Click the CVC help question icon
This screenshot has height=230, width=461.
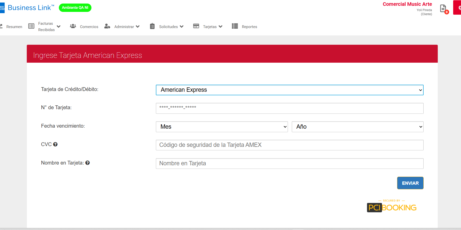[x=55, y=144]
